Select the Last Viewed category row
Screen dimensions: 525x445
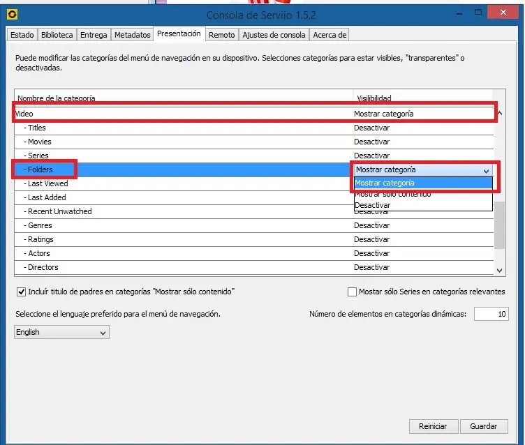point(47,183)
